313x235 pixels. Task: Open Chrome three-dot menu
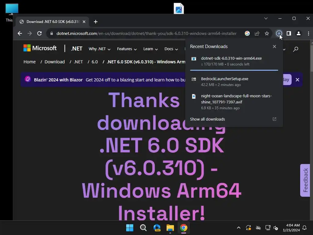(x=308, y=33)
